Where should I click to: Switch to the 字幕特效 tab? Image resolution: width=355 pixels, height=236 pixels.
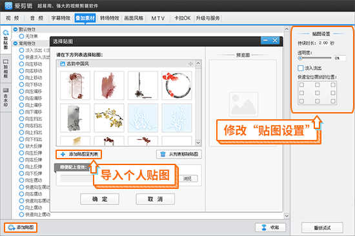[61, 18]
